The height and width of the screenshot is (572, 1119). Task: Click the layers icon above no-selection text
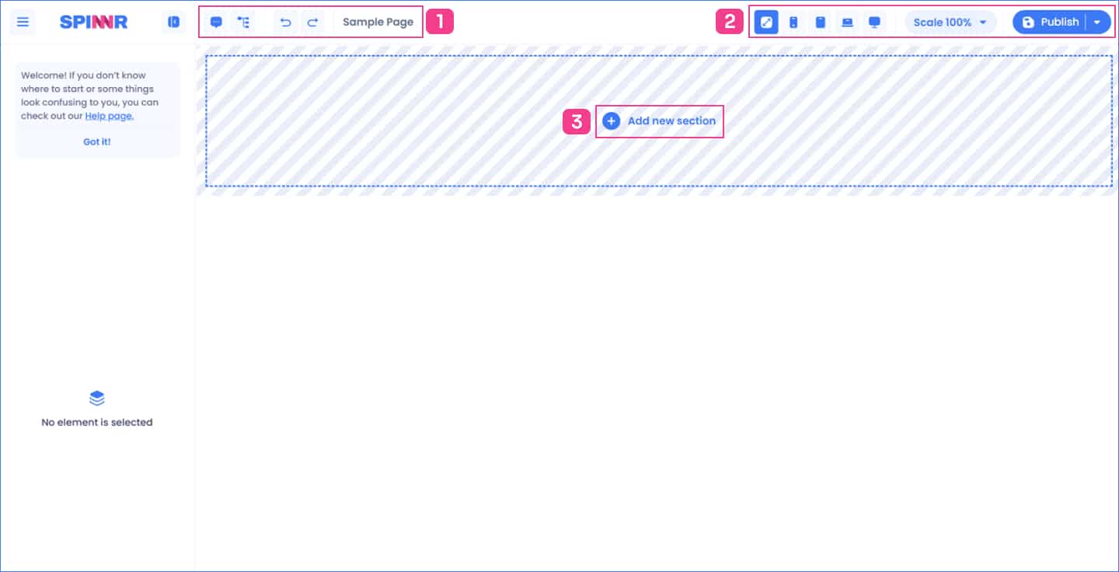(97, 398)
